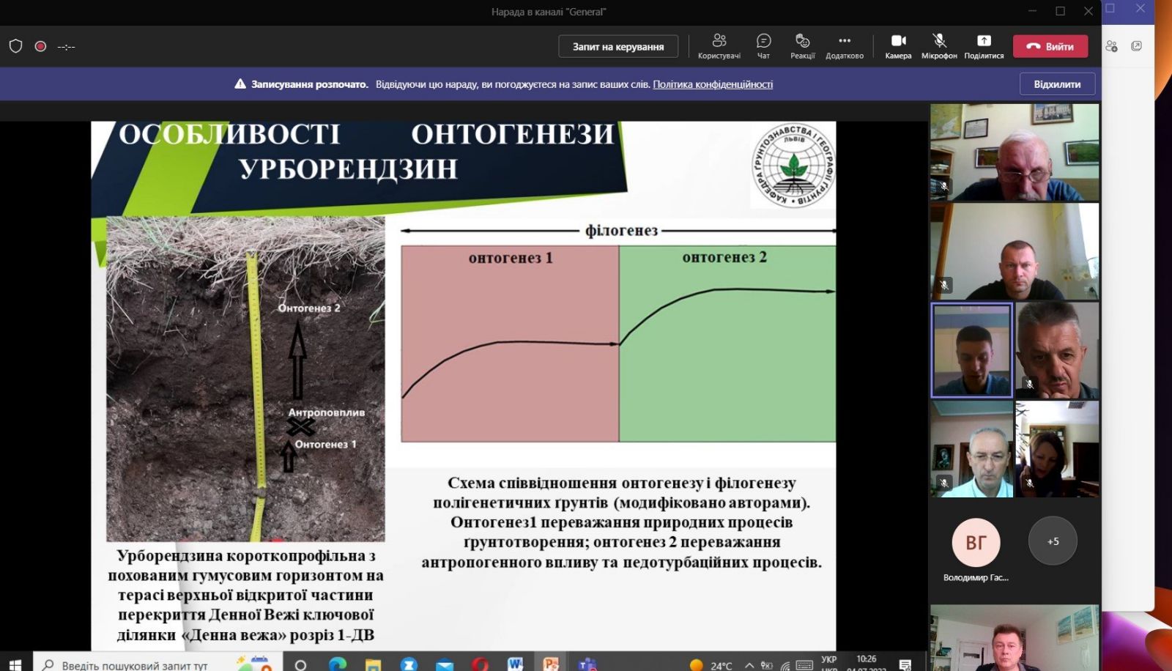
Task: Select the ВГ participant avatar
Action: pyautogui.click(x=976, y=542)
